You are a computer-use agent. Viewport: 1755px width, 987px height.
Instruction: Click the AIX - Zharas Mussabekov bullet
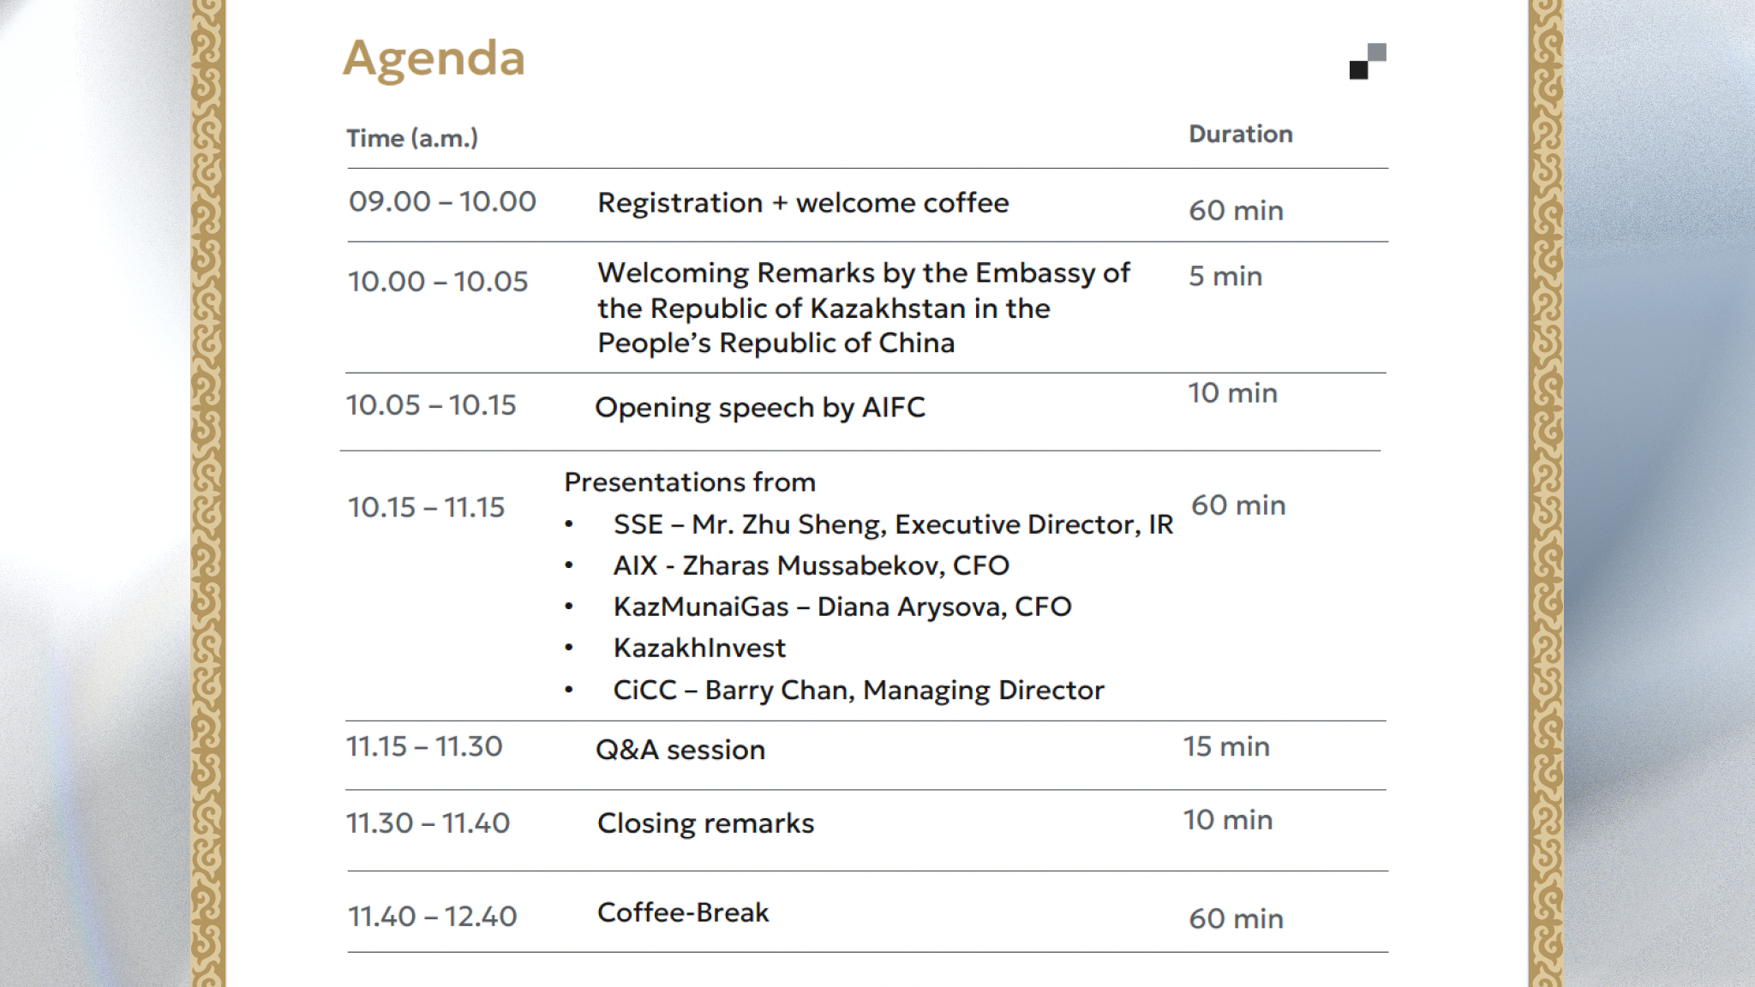811,565
